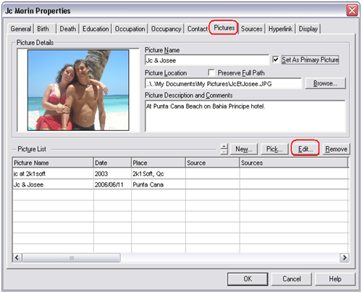
Task: Go to the Hyperlink tab
Action: point(280,29)
